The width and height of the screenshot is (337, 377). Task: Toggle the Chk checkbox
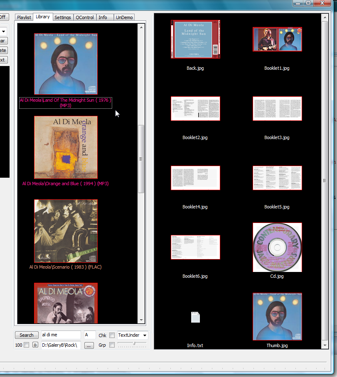(112, 335)
